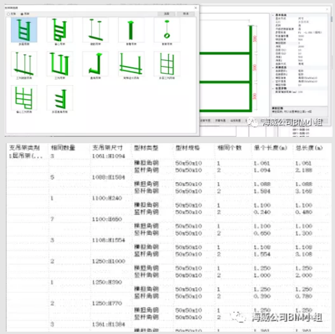Select the multi-layer right-angle cantilever hanger
Viewport: 335px width, 334px height.
(x=60, y=98)
